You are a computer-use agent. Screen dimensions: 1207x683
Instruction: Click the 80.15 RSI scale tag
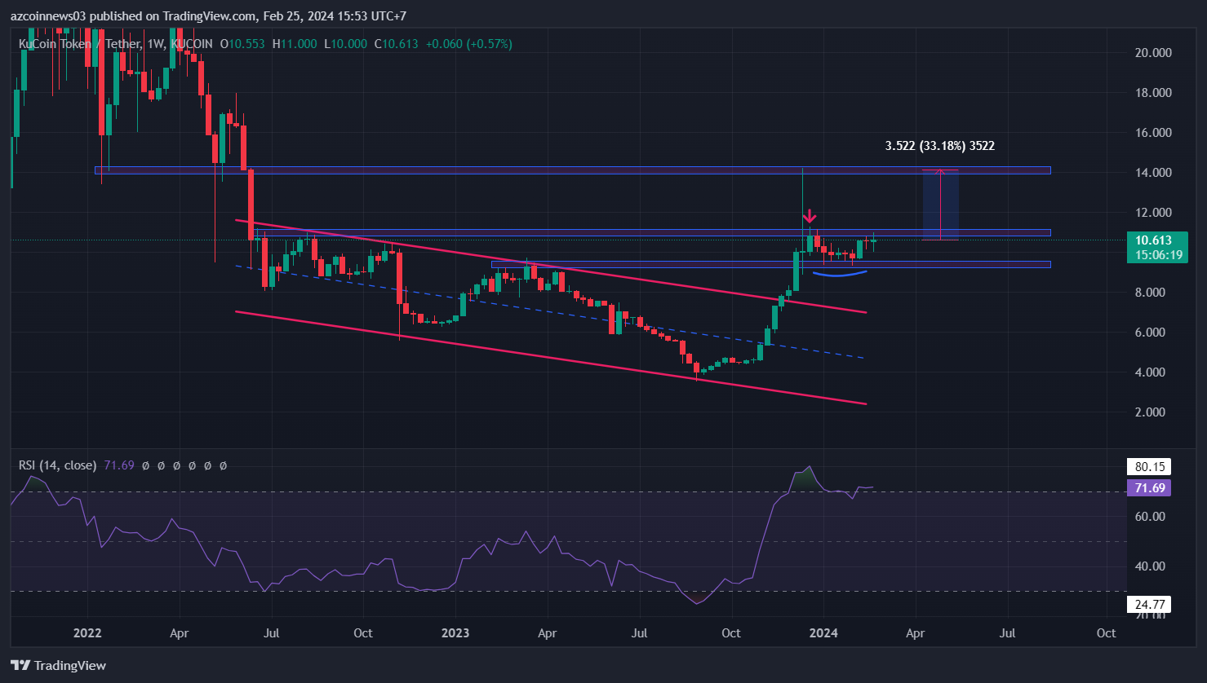[x=1150, y=467]
